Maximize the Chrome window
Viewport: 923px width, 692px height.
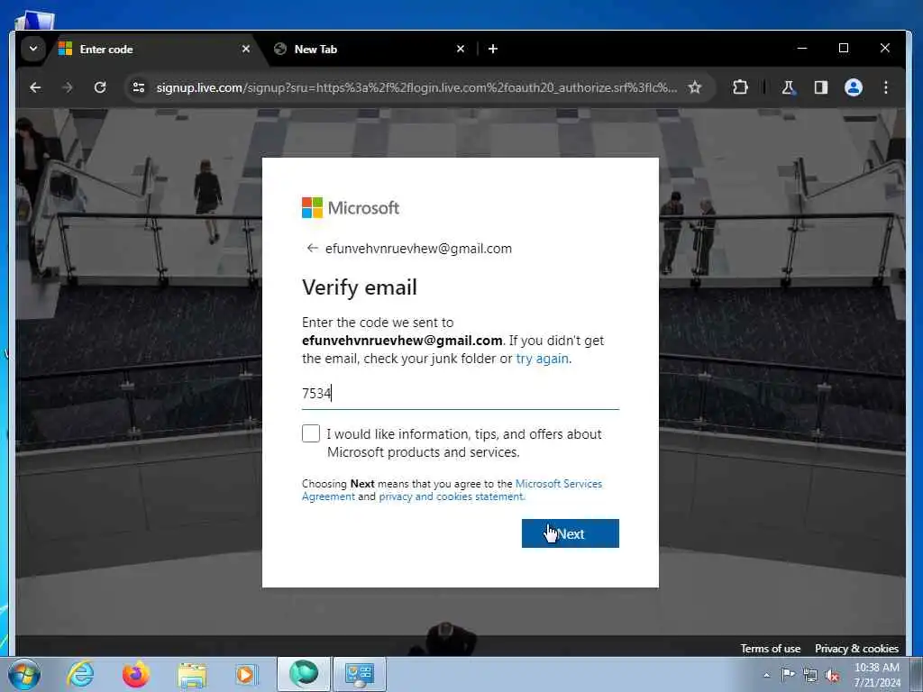pyautogui.click(x=844, y=49)
